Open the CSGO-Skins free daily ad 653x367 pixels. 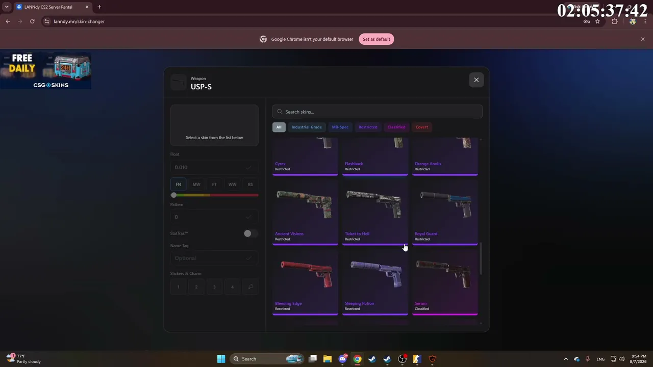tap(46, 71)
